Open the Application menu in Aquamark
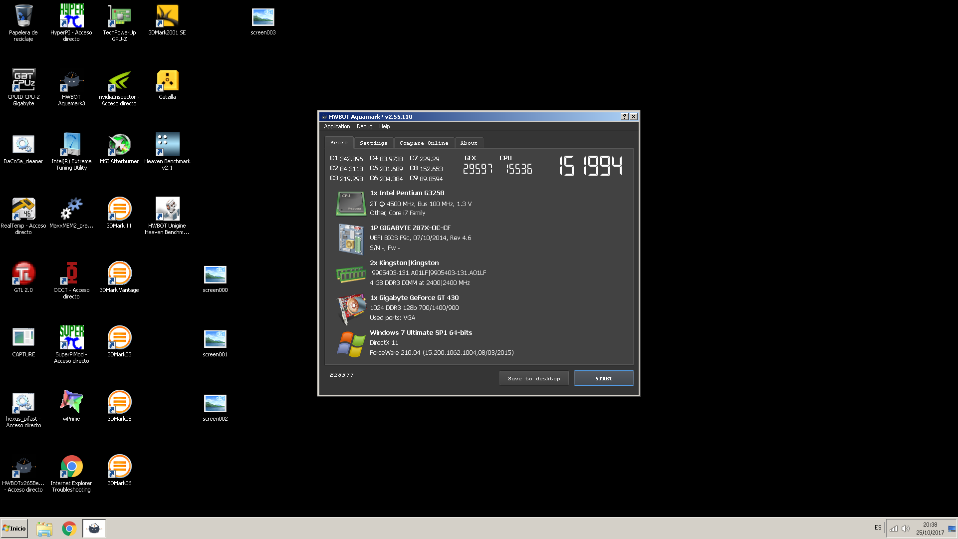The image size is (958, 539). pyautogui.click(x=337, y=127)
